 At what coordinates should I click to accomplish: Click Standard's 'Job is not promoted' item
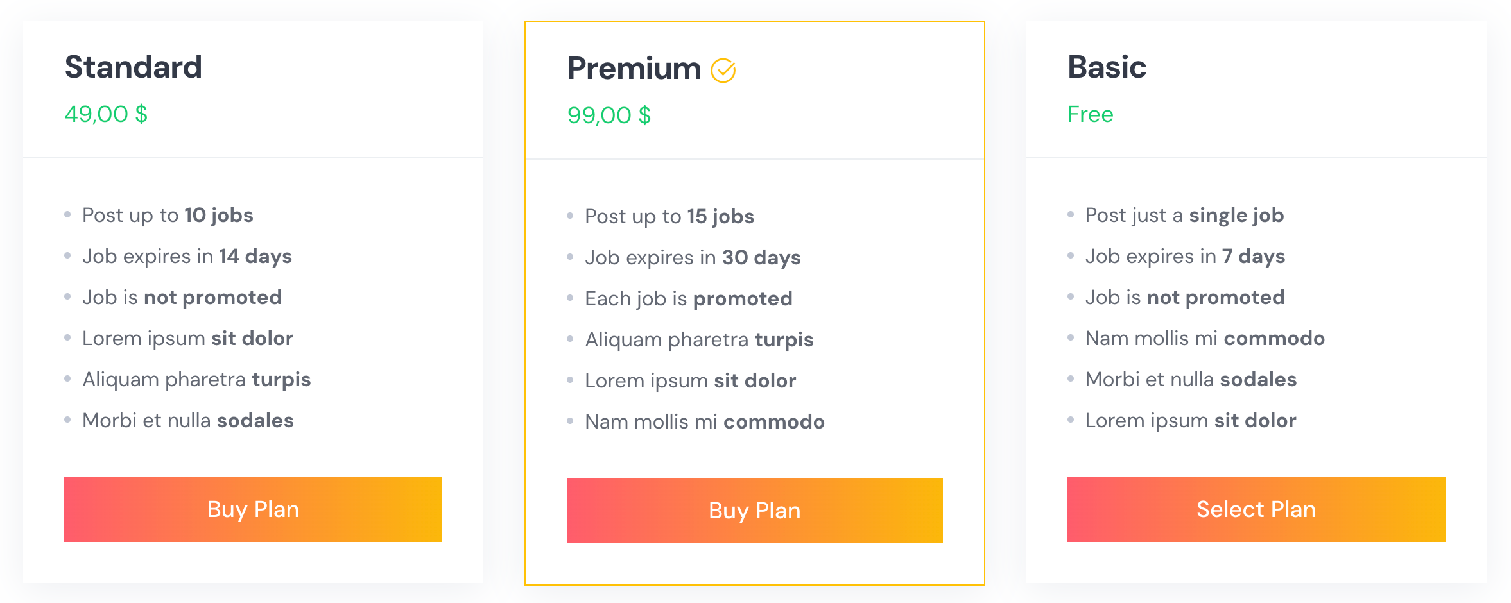pyautogui.click(x=182, y=298)
